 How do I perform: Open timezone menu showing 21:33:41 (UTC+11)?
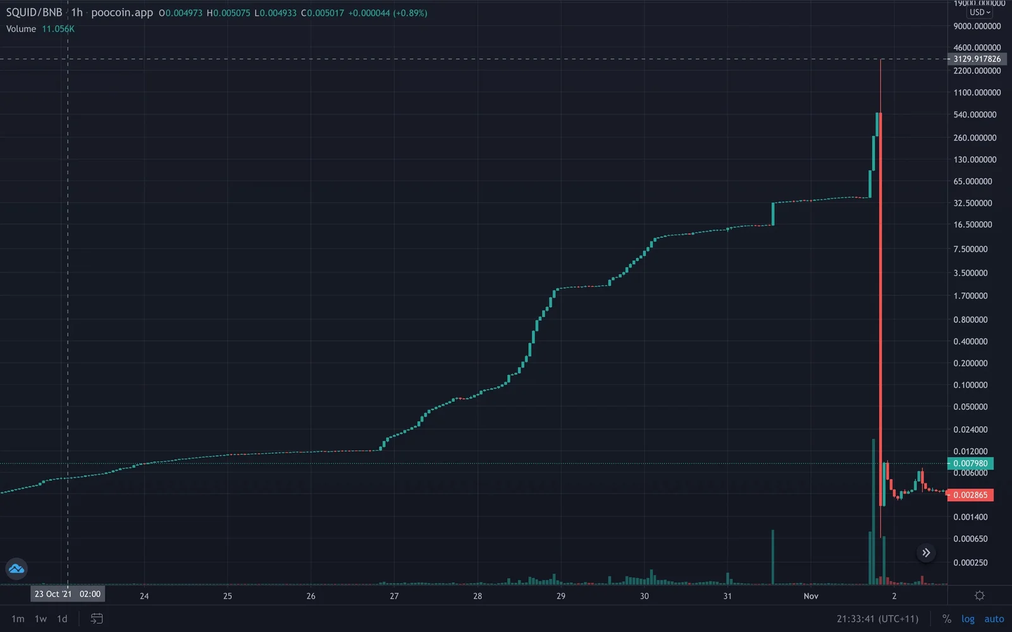pyautogui.click(x=877, y=619)
